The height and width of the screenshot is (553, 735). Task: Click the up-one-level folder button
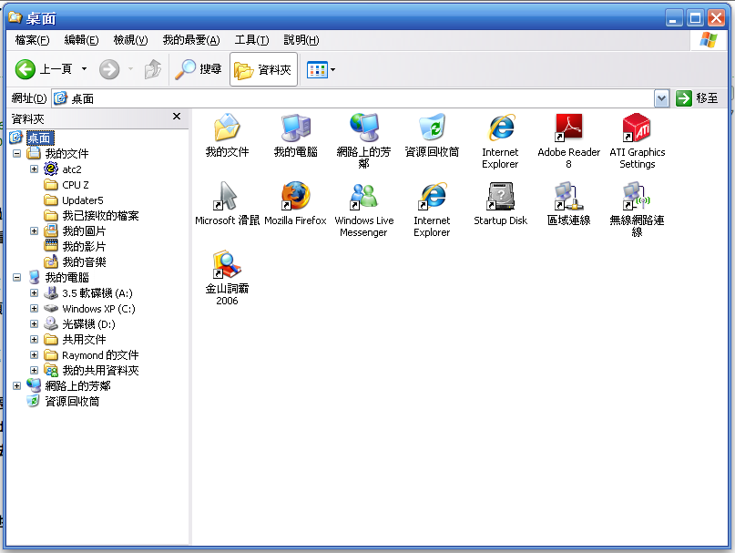pos(152,69)
